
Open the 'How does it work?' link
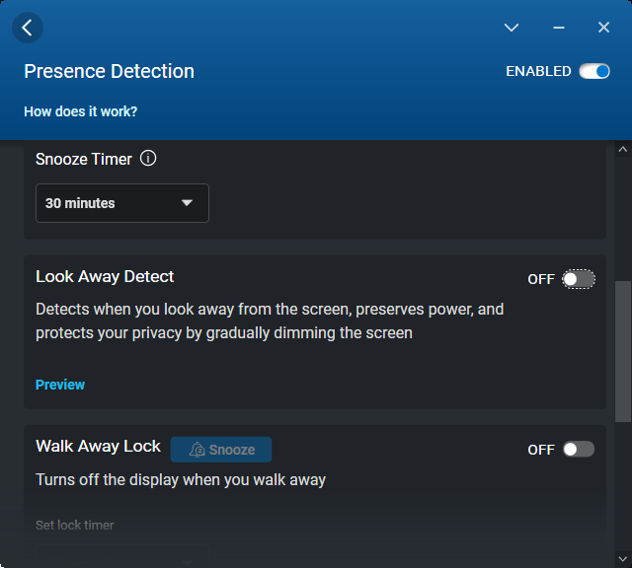[x=81, y=111]
